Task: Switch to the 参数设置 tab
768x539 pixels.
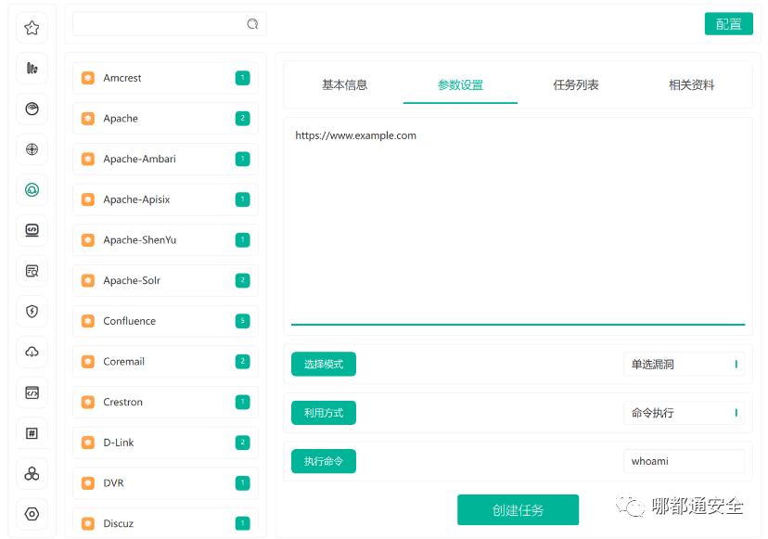Action: [x=460, y=85]
